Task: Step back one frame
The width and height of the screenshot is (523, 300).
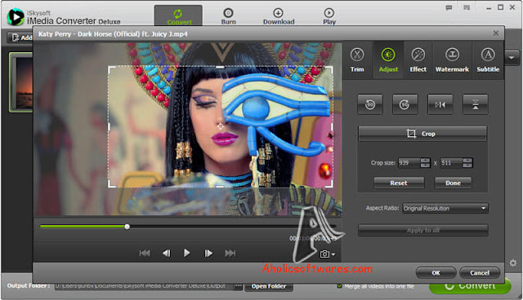Action: tap(167, 254)
